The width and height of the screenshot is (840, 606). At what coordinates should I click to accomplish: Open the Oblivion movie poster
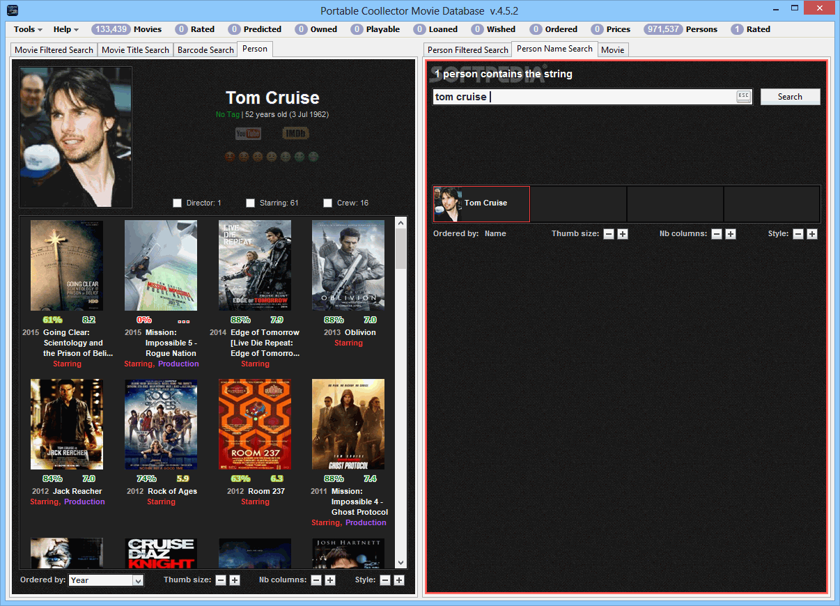tap(348, 265)
